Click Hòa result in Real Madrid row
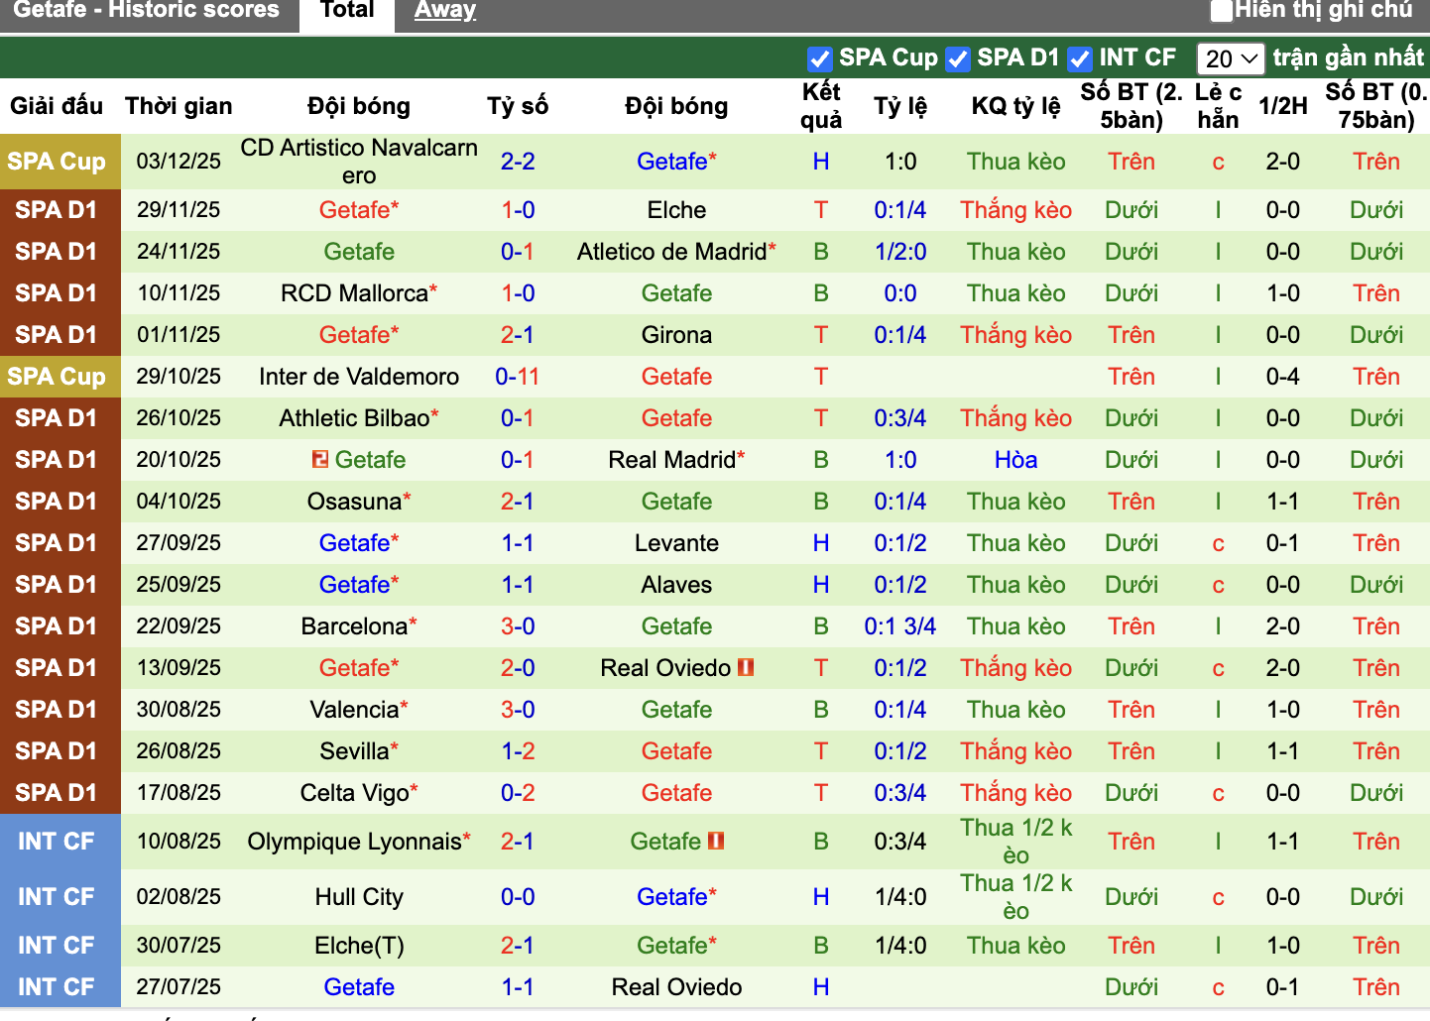1430x1021 pixels. point(1016,460)
